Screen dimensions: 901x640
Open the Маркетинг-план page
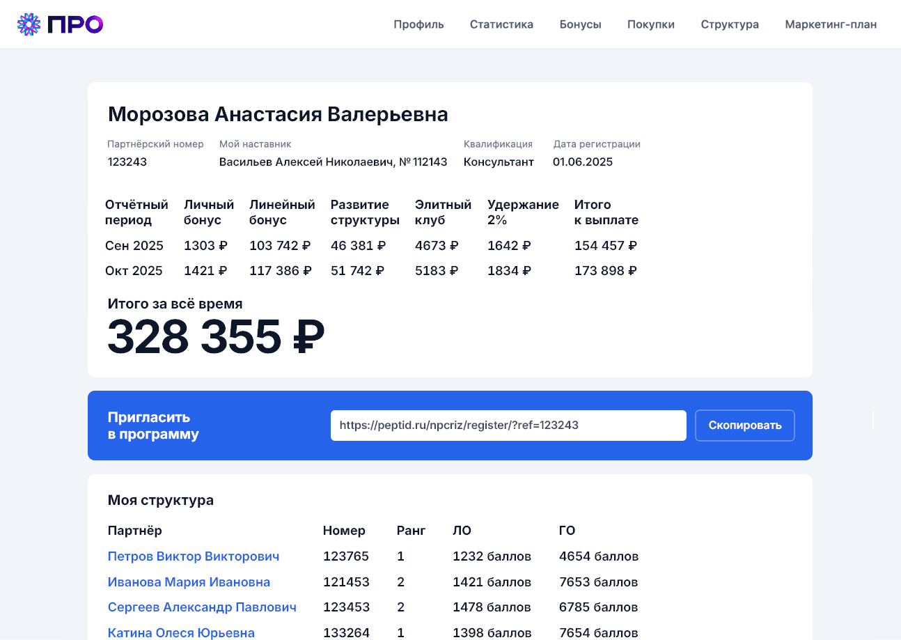click(831, 24)
